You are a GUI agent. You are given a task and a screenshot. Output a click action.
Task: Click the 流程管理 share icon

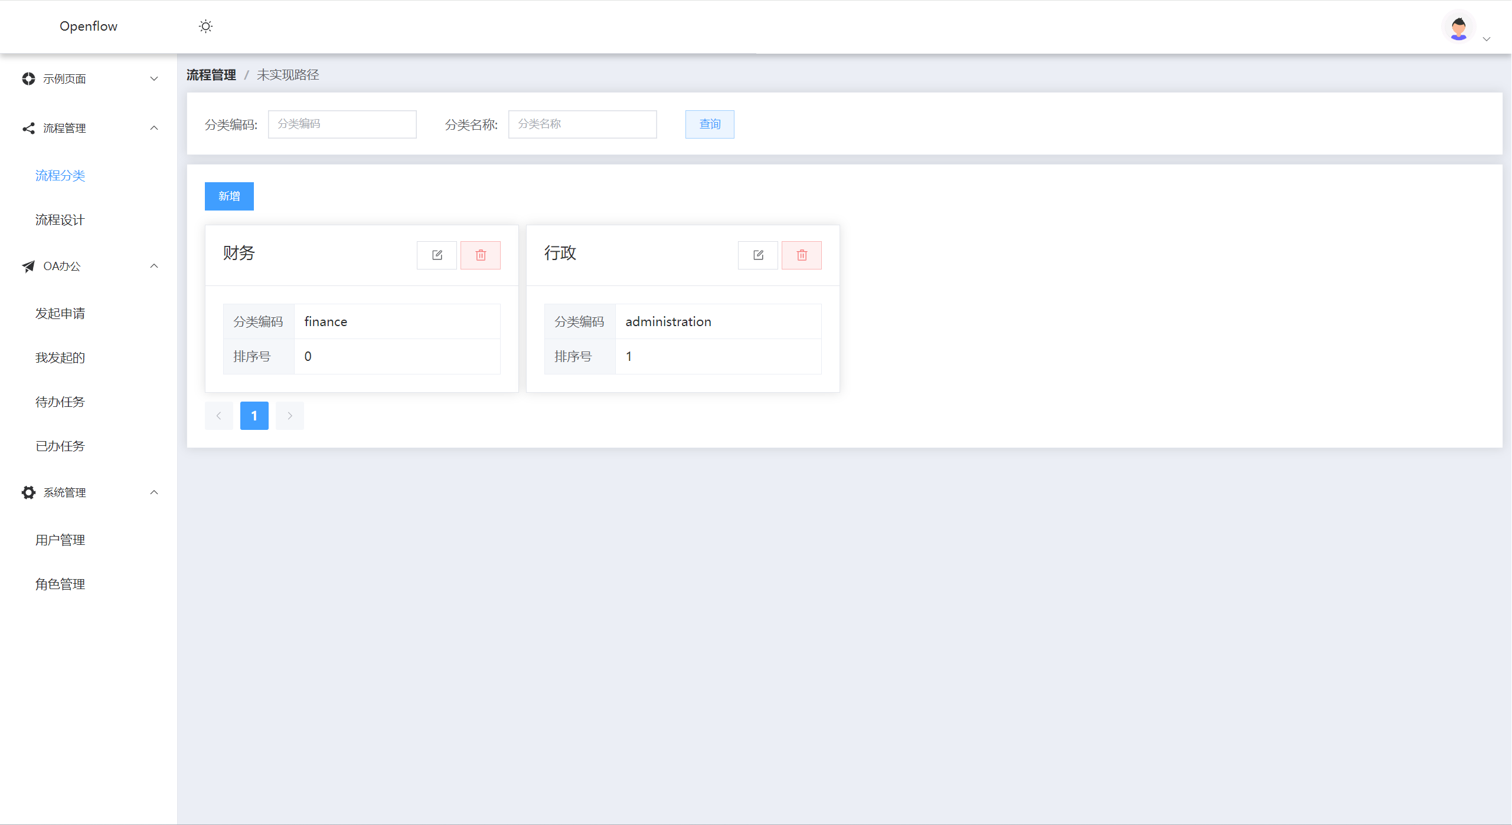(x=28, y=129)
